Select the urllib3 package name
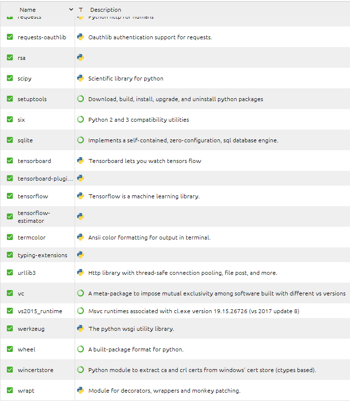Screen dimensions: 350x401 point(27,273)
